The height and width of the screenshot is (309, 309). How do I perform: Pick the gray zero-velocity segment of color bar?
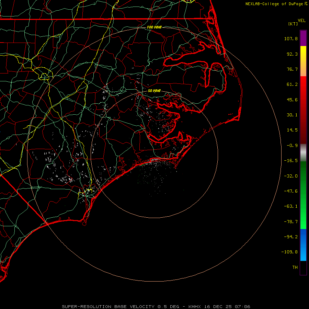point(303,153)
